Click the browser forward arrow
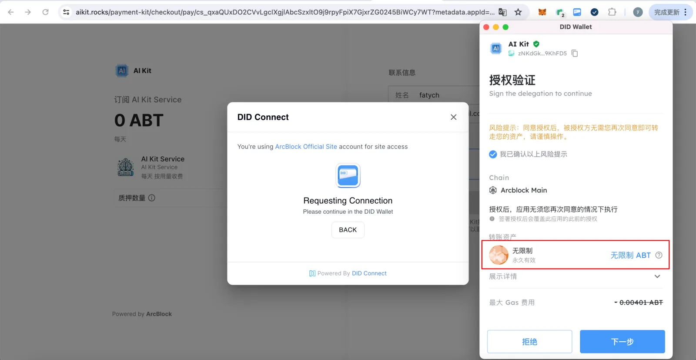The image size is (696, 360). point(28,12)
